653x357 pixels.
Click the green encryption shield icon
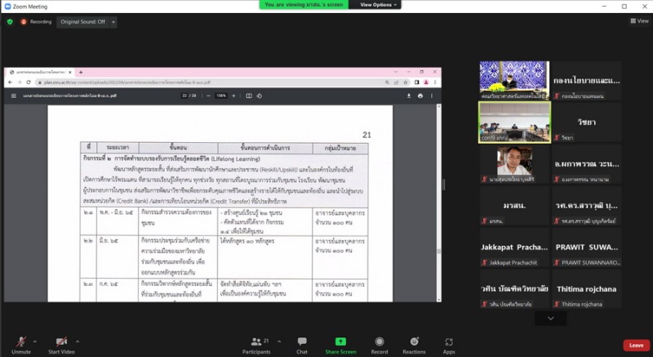pos(10,22)
